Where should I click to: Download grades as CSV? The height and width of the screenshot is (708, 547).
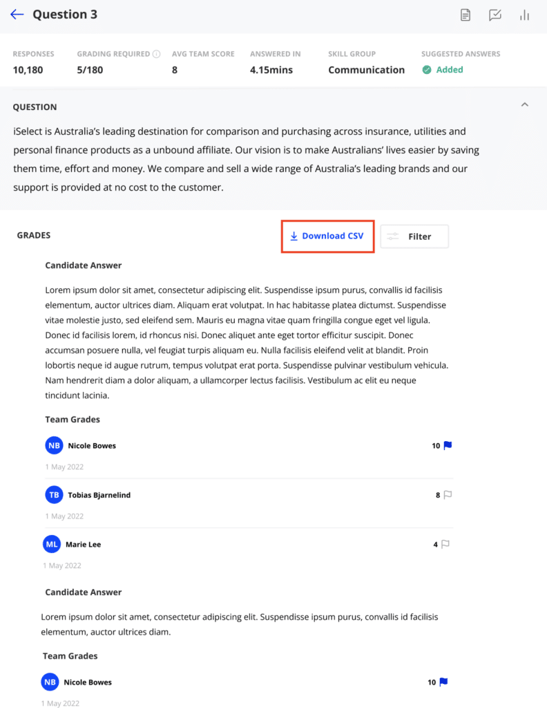(327, 236)
